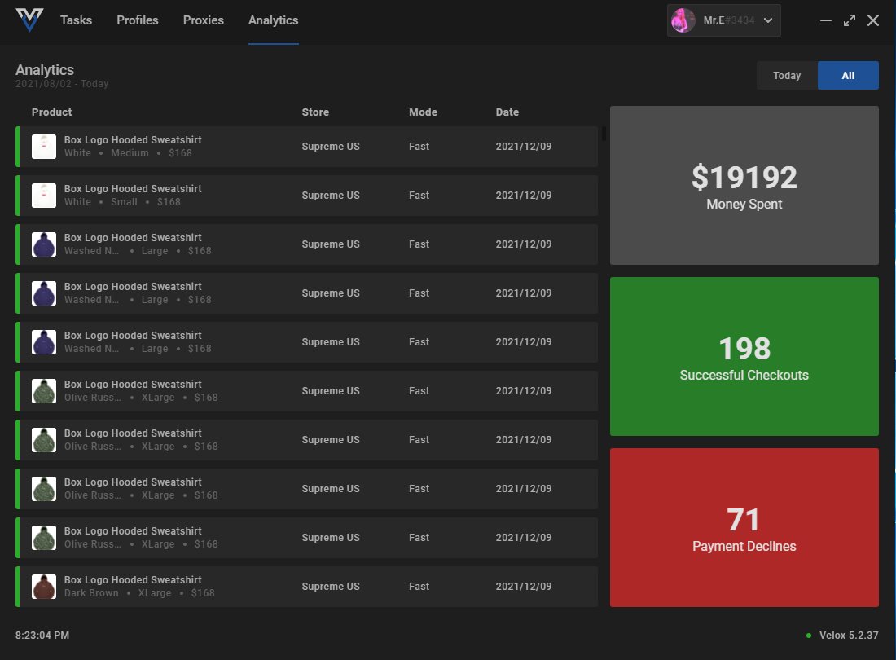Image resolution: width=896 pixels, height=660 pixels.
Task: Select the Analytics tab
Action: click(x=273, y=20)
